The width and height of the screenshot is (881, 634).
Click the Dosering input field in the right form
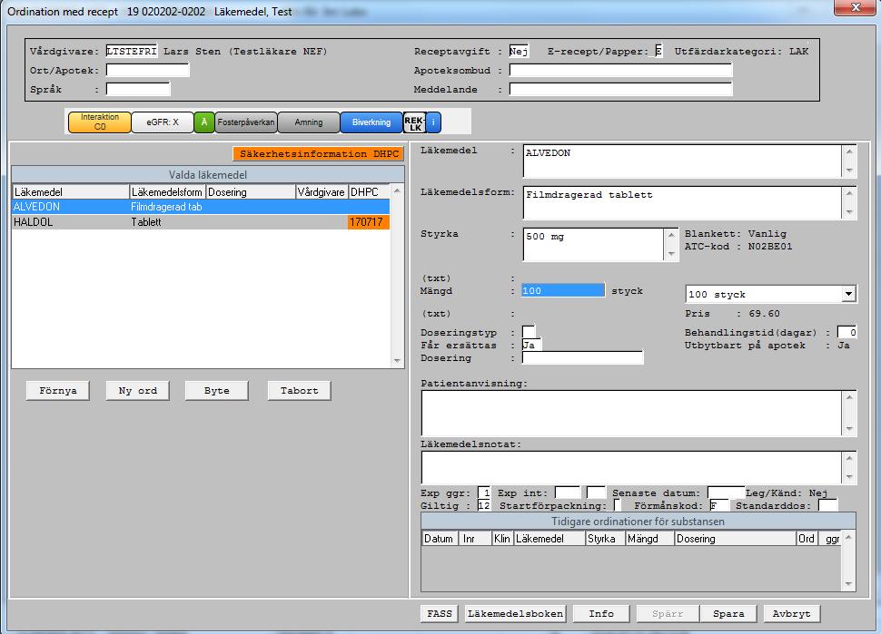click(583, 358)
